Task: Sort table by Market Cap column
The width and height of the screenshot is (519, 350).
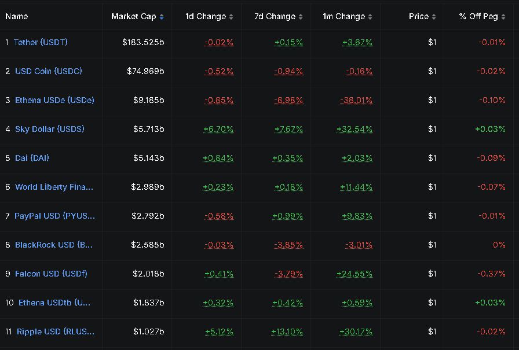Action: tap(162, 17)
